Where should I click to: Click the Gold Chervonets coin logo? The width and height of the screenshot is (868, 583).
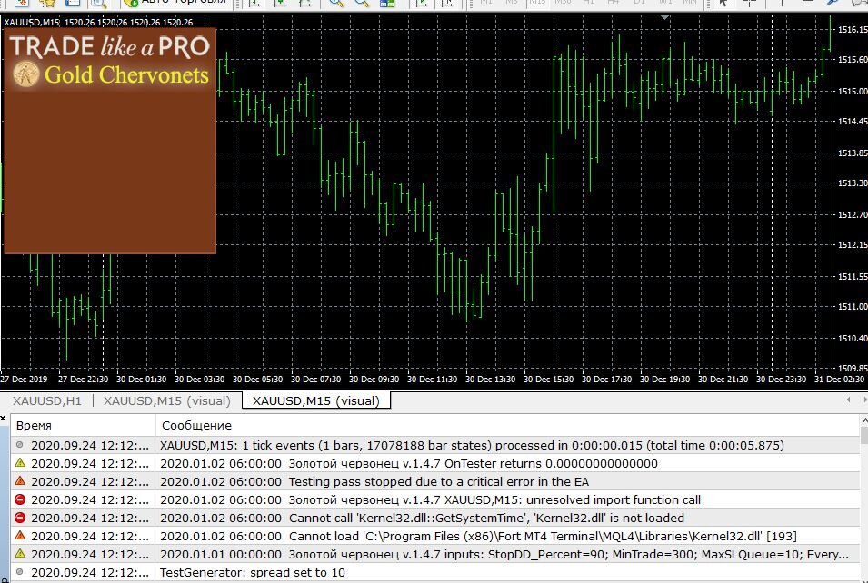point(26,74)
